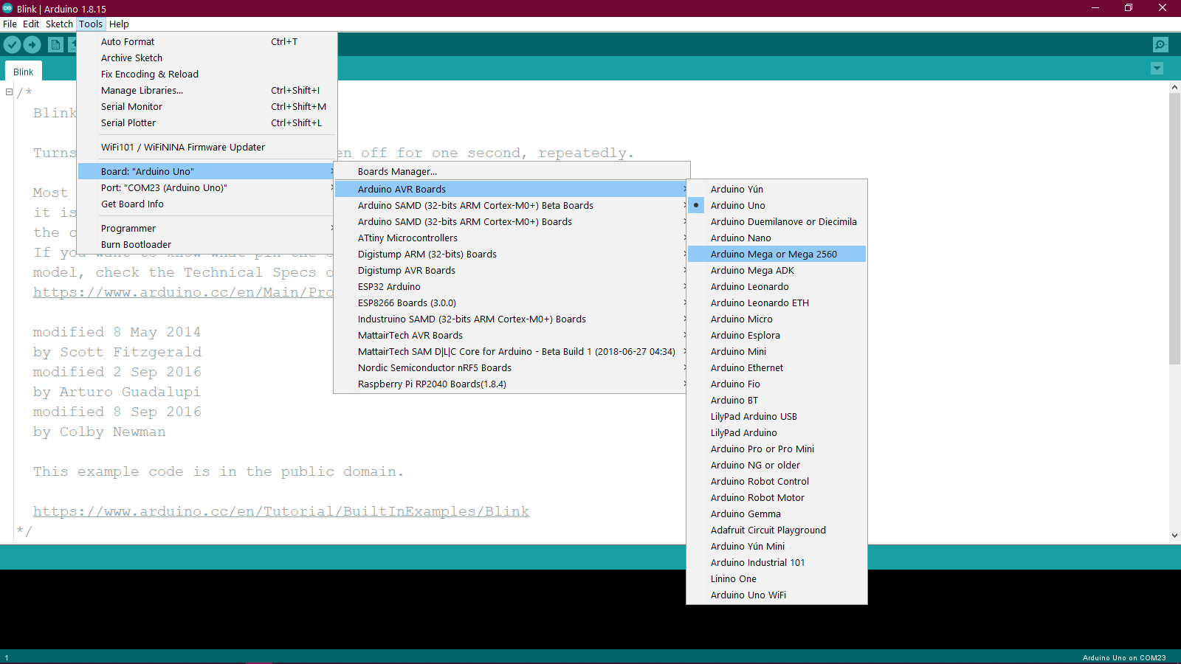1181x664 pixels.
Task: Expand Industruino SAMD Boards submenu
Action: 512,319
